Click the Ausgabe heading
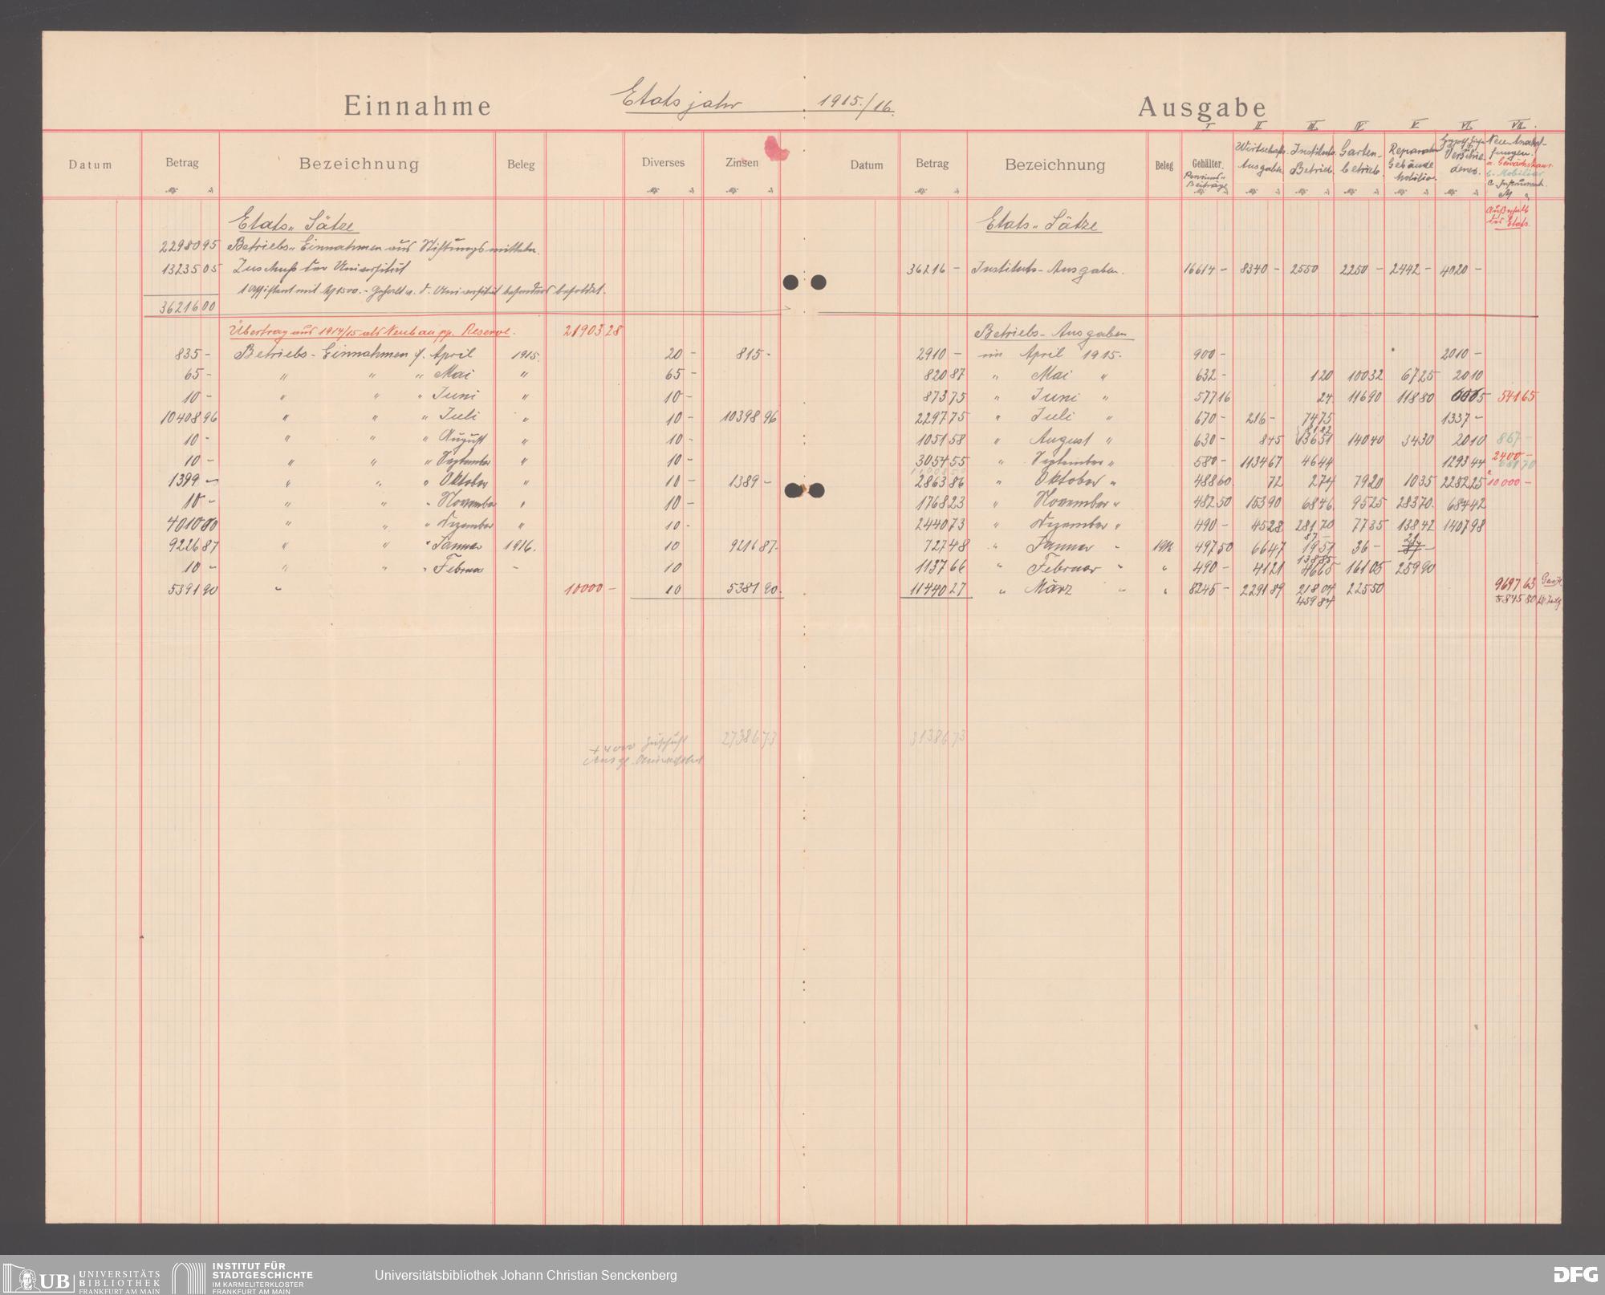The width and height of the screenshot is (1605, 1295). (1201, 108)
